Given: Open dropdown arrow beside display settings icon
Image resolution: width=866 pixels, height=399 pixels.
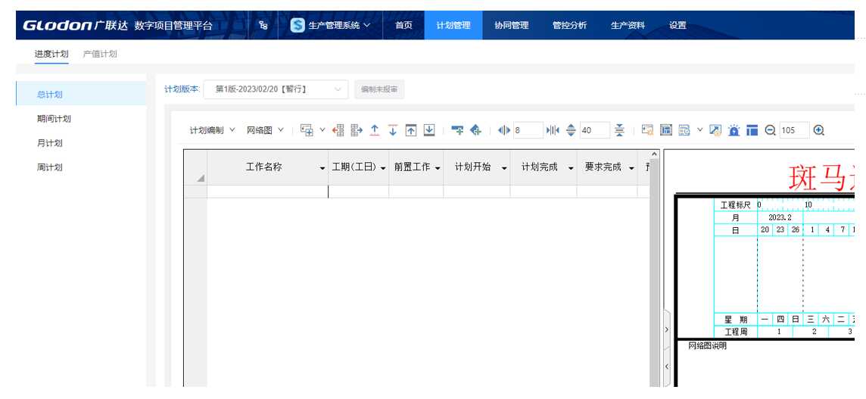Looking at the screenshot, I should point(699,130).
